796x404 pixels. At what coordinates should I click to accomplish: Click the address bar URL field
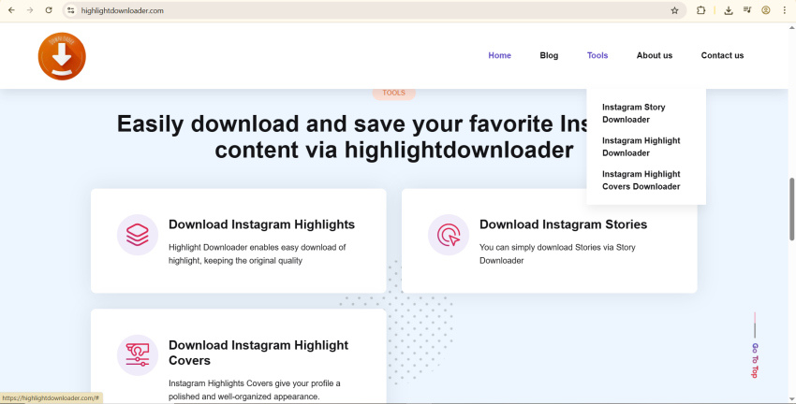coord(373,10)
